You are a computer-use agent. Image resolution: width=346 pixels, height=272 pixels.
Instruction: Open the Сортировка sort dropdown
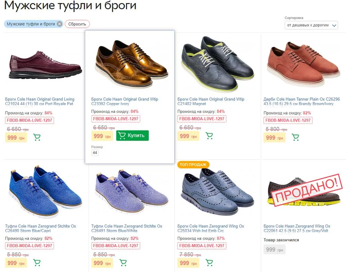(311, 25)
